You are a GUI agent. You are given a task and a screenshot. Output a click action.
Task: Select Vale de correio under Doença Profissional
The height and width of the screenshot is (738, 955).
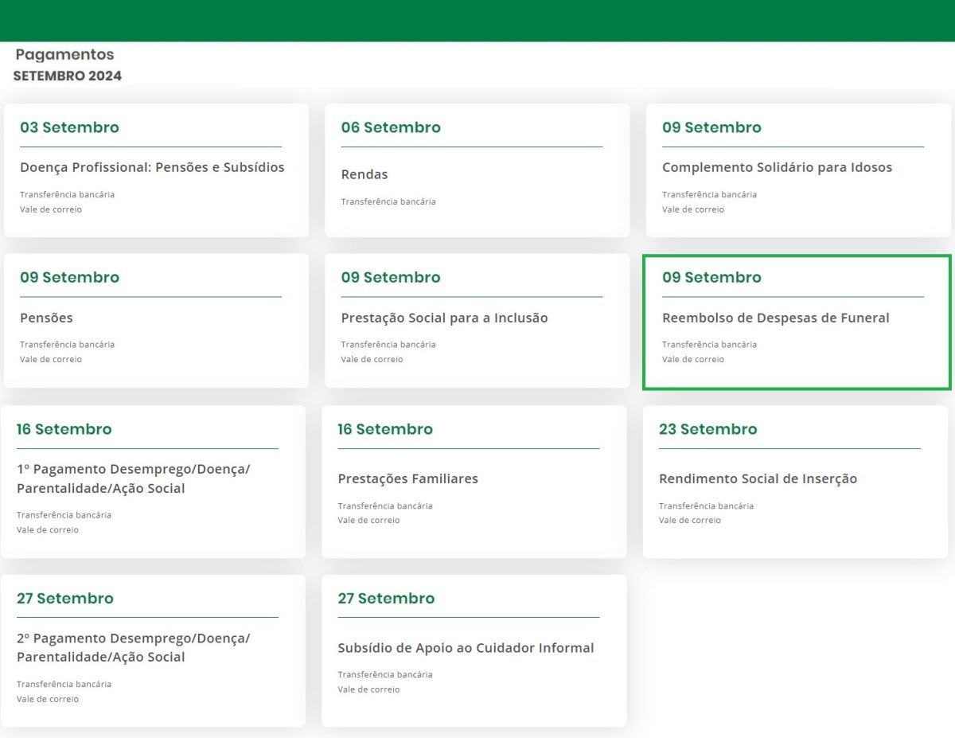coord(51,209)
